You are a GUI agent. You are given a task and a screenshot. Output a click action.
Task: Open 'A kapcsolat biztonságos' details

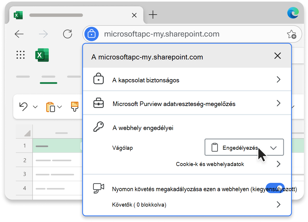pos(187,79)
